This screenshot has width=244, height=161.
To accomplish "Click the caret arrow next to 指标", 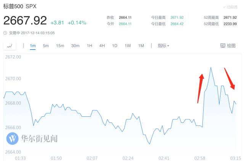I will (168, 46).
